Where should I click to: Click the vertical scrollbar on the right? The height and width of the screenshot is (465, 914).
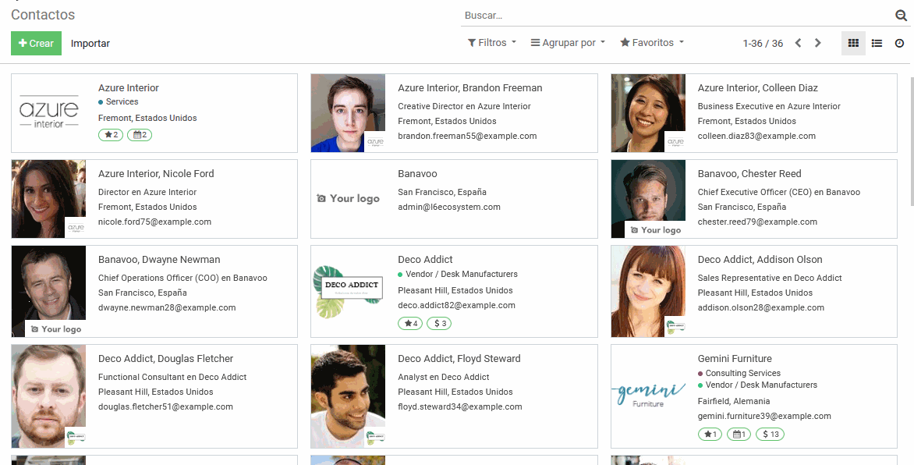click(x=911, y=140)
